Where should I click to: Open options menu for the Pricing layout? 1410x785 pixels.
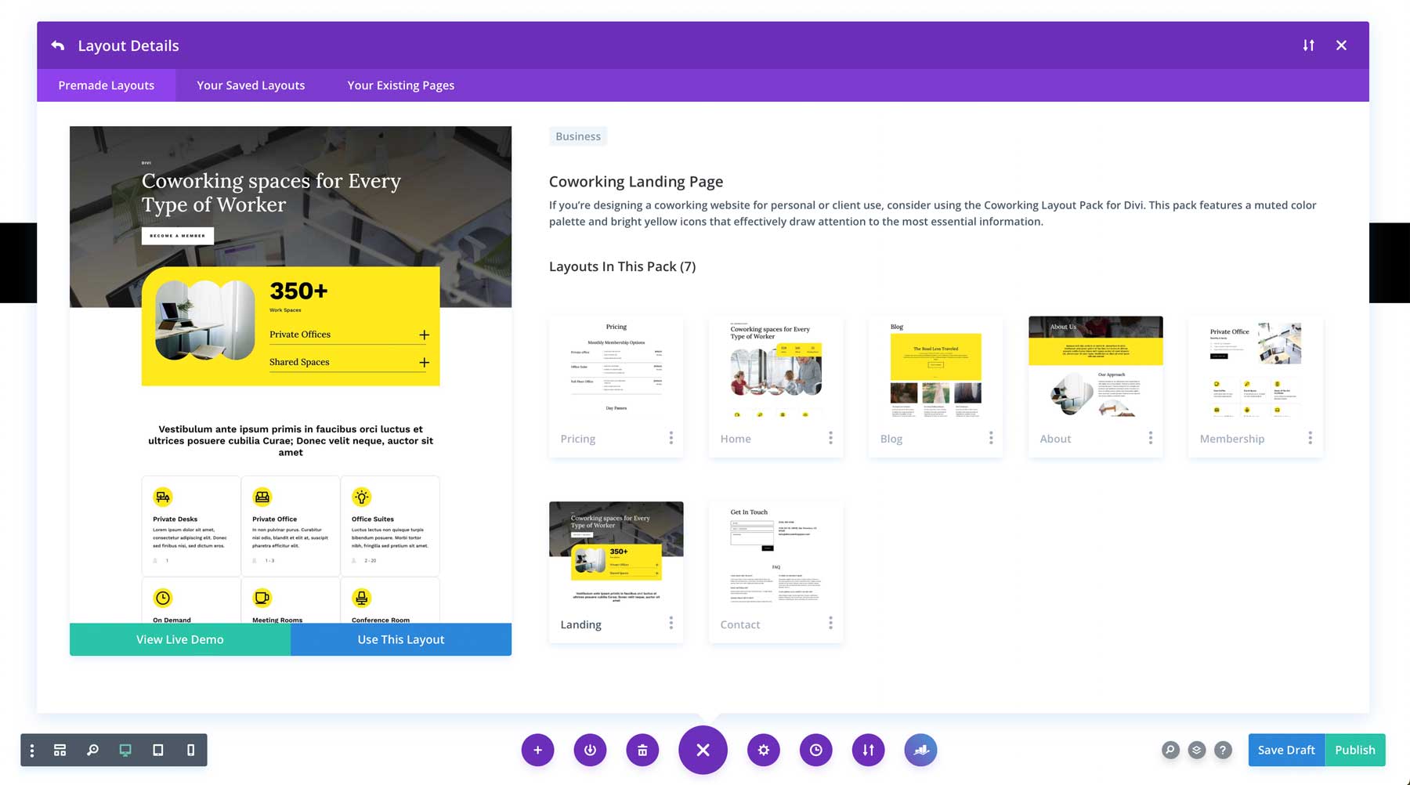pyautogui.click(x=671, y=437)
